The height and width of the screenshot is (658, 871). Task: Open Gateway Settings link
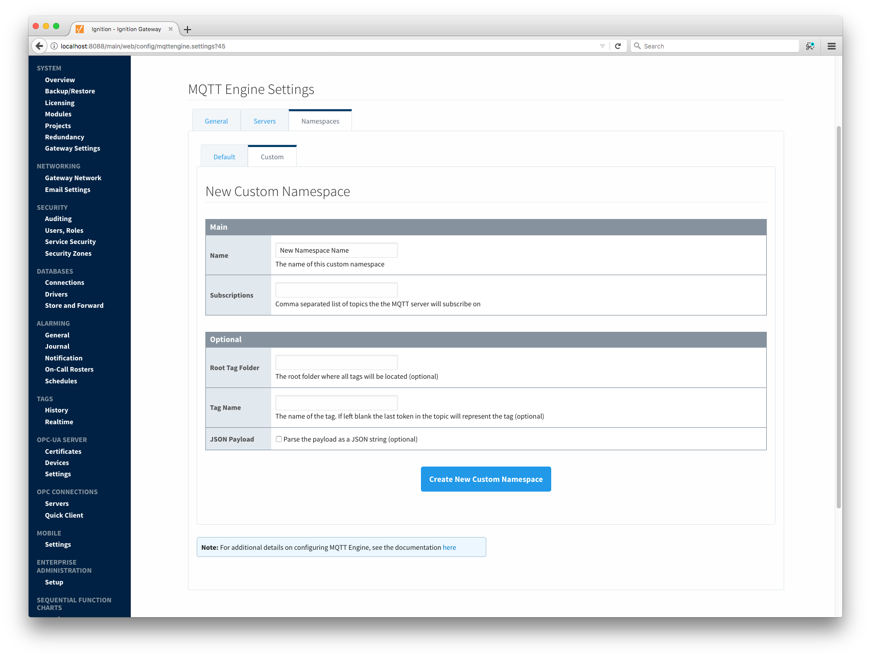tap(73, 149)
